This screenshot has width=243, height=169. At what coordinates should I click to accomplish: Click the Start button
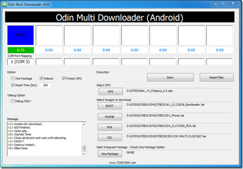(170, 77)
